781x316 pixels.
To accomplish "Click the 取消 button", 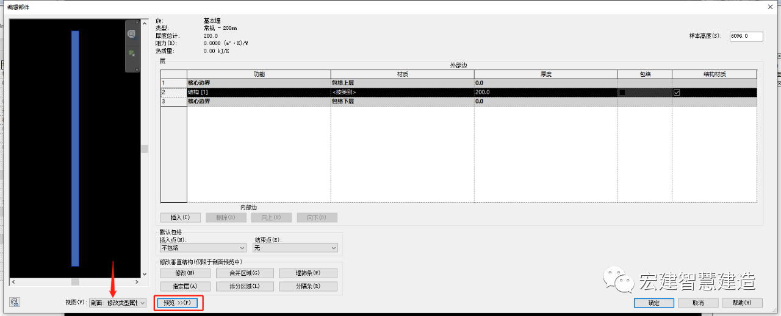I will point(698,303).
